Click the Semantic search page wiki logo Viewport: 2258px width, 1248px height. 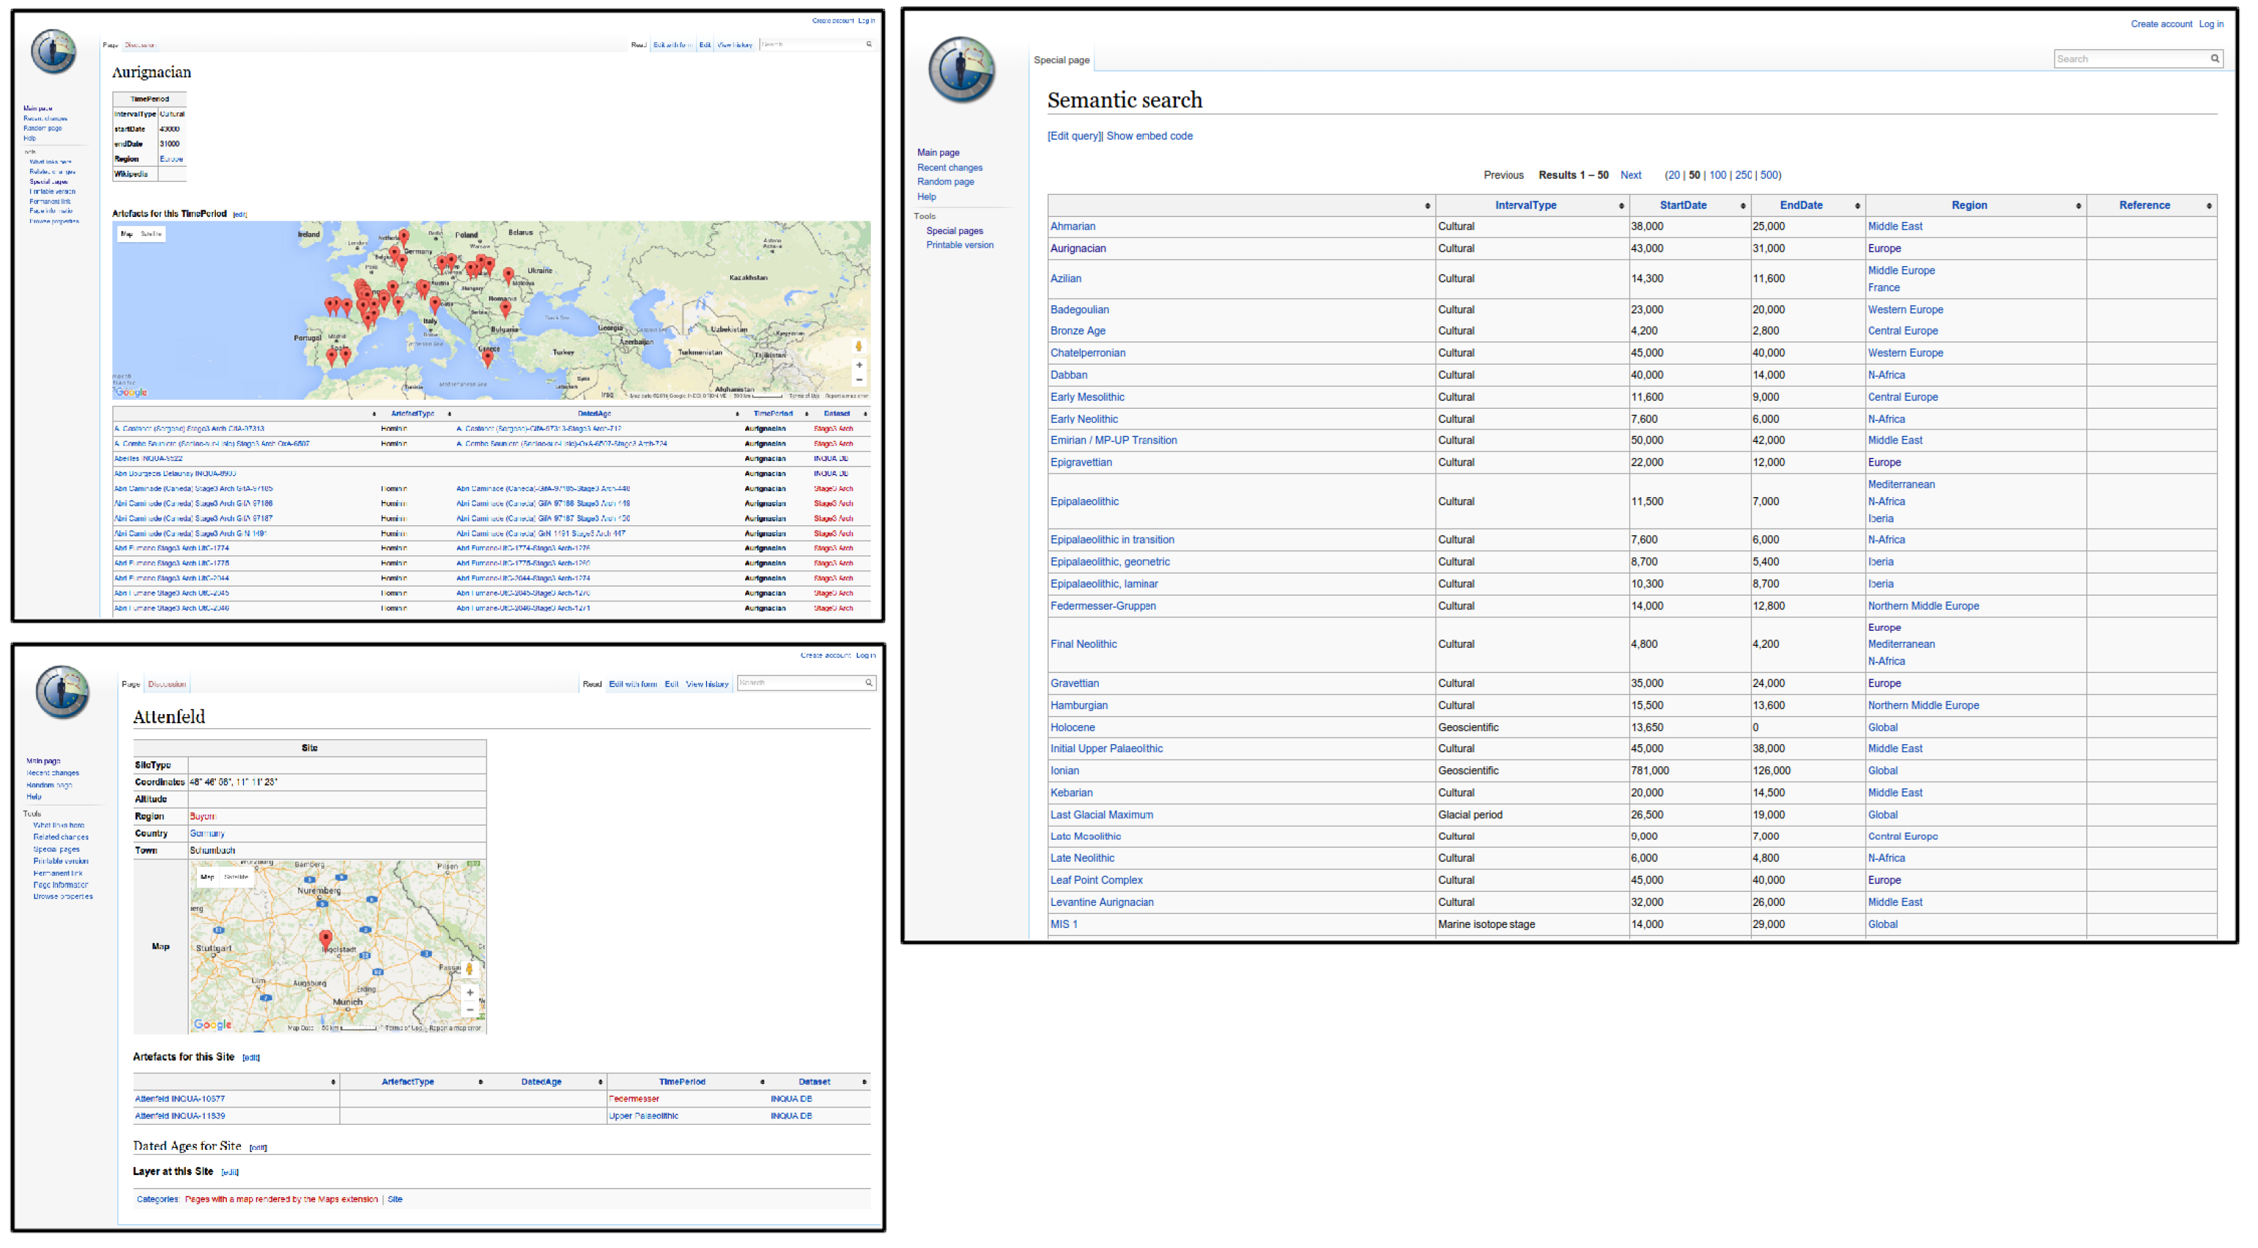961,70
